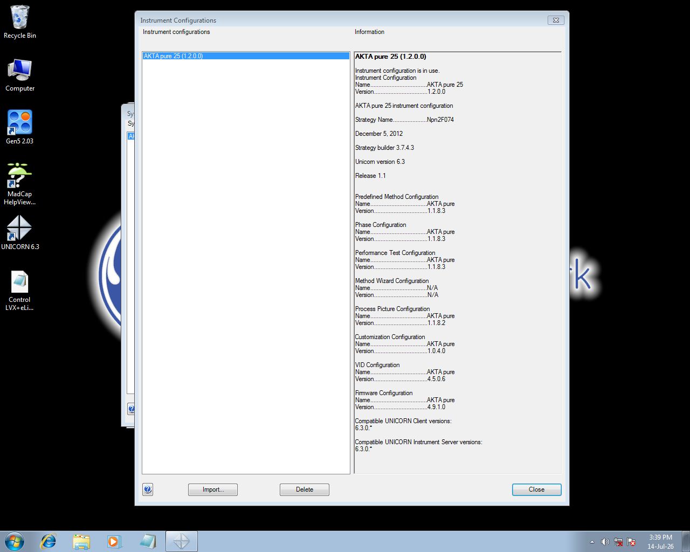Click the Customization Configuration heading
This screenshot has width=690, height=552.
pos(390,337)
